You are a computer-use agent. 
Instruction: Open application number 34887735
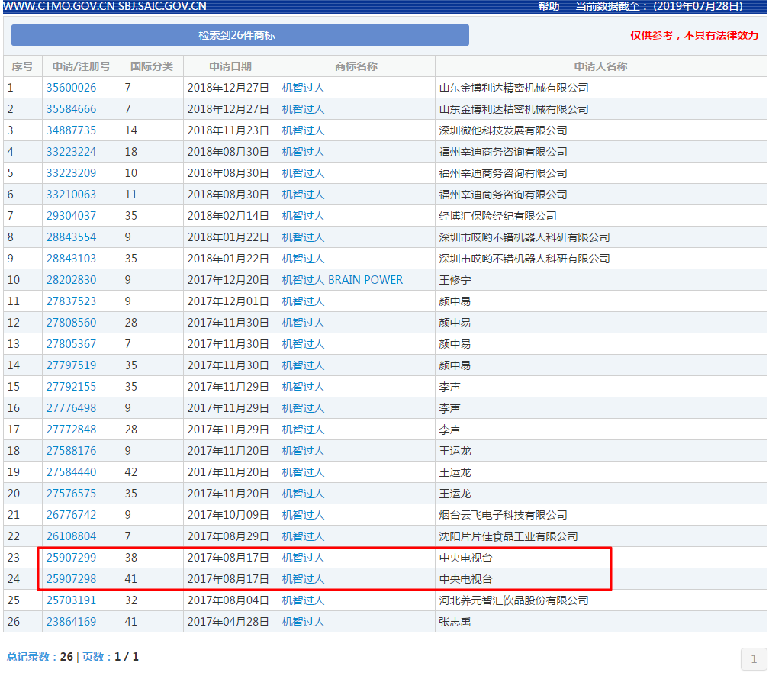pos(71,130)
